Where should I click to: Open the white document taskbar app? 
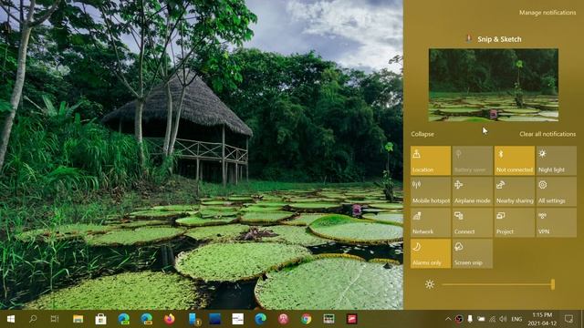(x=237, y=319)
